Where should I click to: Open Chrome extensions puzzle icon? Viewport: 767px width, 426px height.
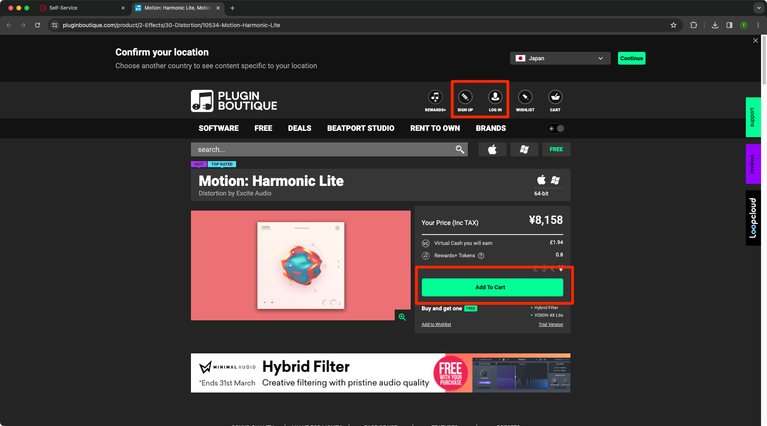693,25
